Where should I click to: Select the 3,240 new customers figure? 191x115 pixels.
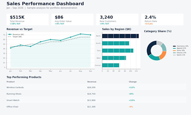point(106,17)
